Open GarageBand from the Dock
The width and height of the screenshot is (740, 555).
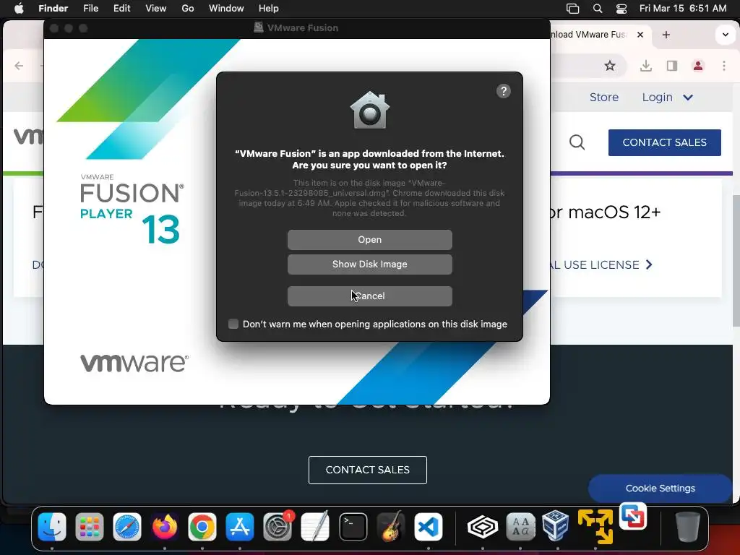coord(391,527)
